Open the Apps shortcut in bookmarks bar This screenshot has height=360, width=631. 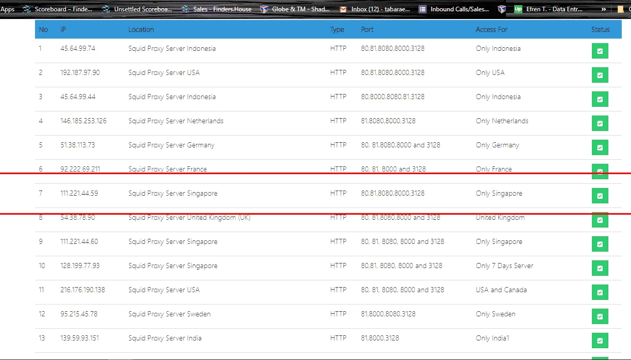(7, 9)
